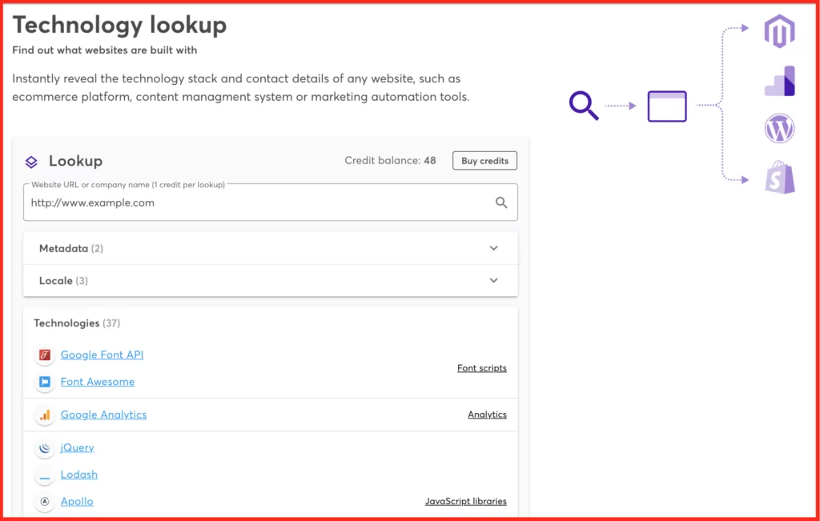Image resolution: width=820 pixels, height=521 pixels.
Task: Open the Google Analytics link
Action: click(x=103, y=415)
